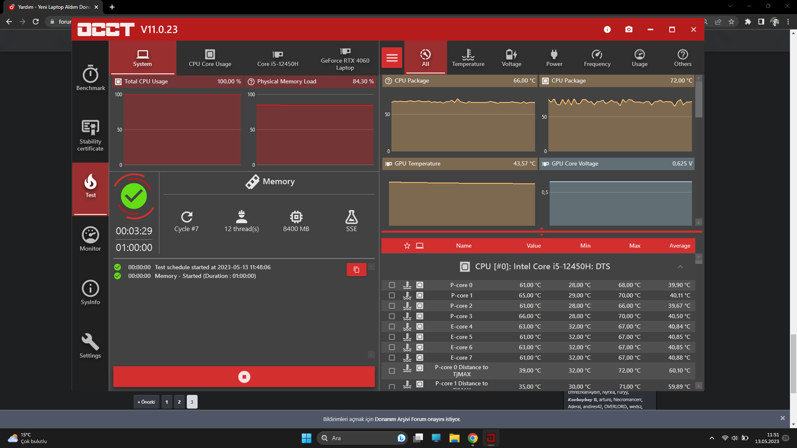The height and width of the screenshot is (448, 797).
Task: Sort table by Max column
Action: [635, 246]
